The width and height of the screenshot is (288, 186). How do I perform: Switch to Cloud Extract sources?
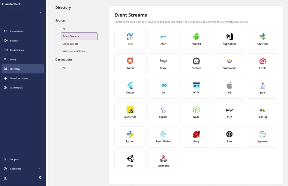[x=70, y=44]
